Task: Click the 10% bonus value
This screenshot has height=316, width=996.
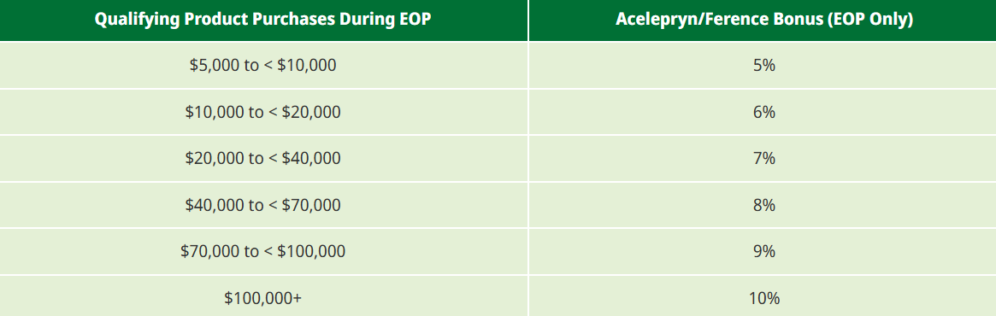Action: click(763, 297)
